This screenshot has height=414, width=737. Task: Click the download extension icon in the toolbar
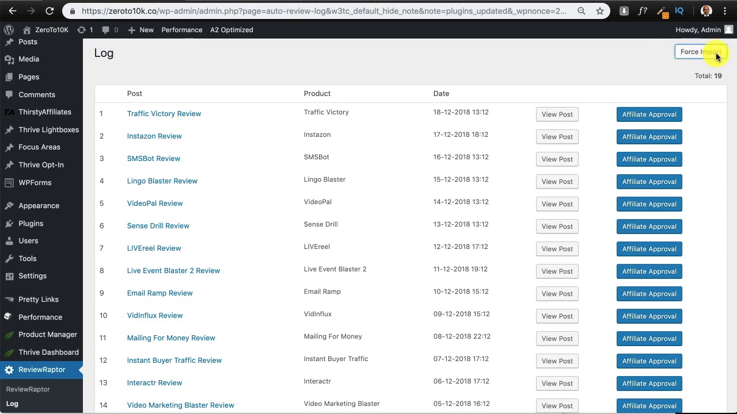tap(624, 11)
